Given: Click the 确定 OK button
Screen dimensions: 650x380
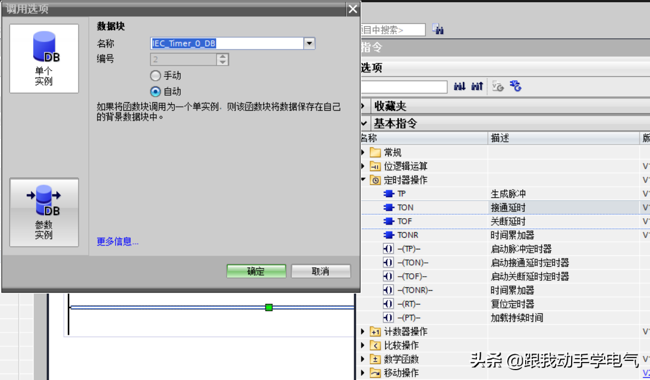Looking at the screenshot, I should pos(256,271).
